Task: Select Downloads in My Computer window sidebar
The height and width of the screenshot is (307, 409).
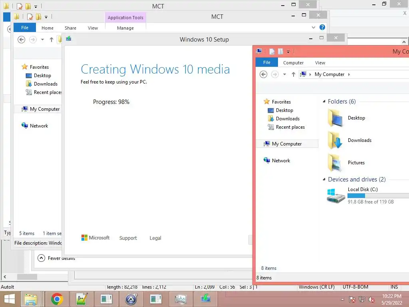Action: pos(288,118)
